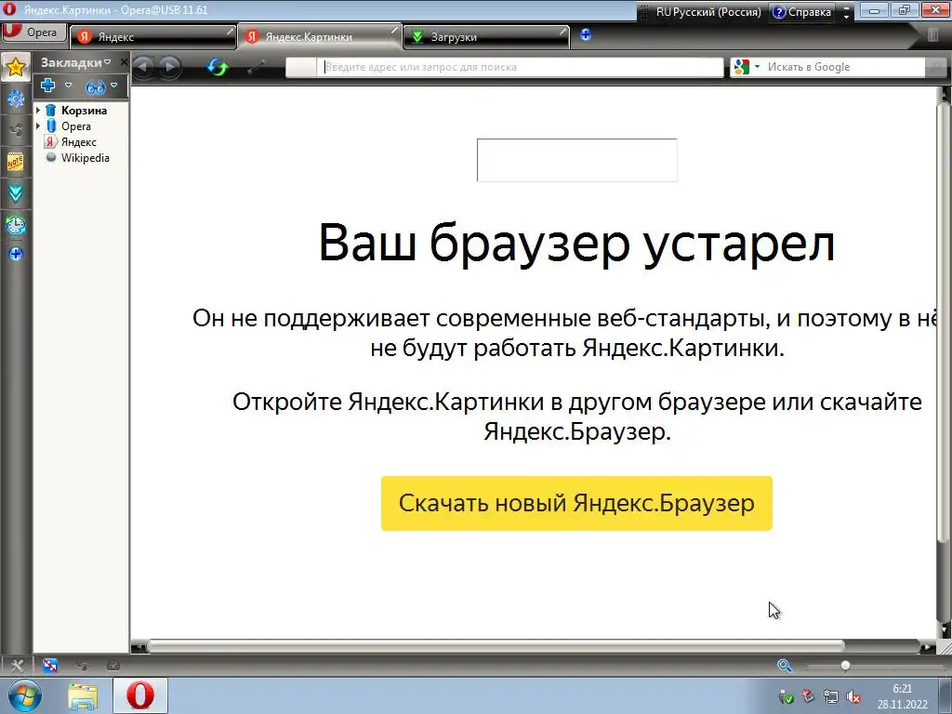This screenshot has height=714, width=952.
Task: Switch to the Загрузки tab
Action: tap(485, 37)
